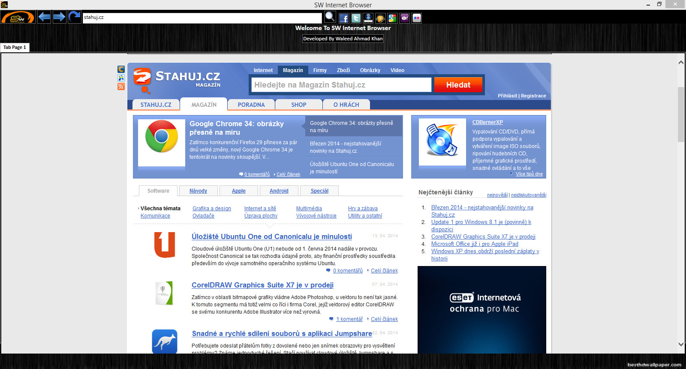Go forward using the right arrow
The width and height of the screenshot is (686, 369).
tap(59, 17)
